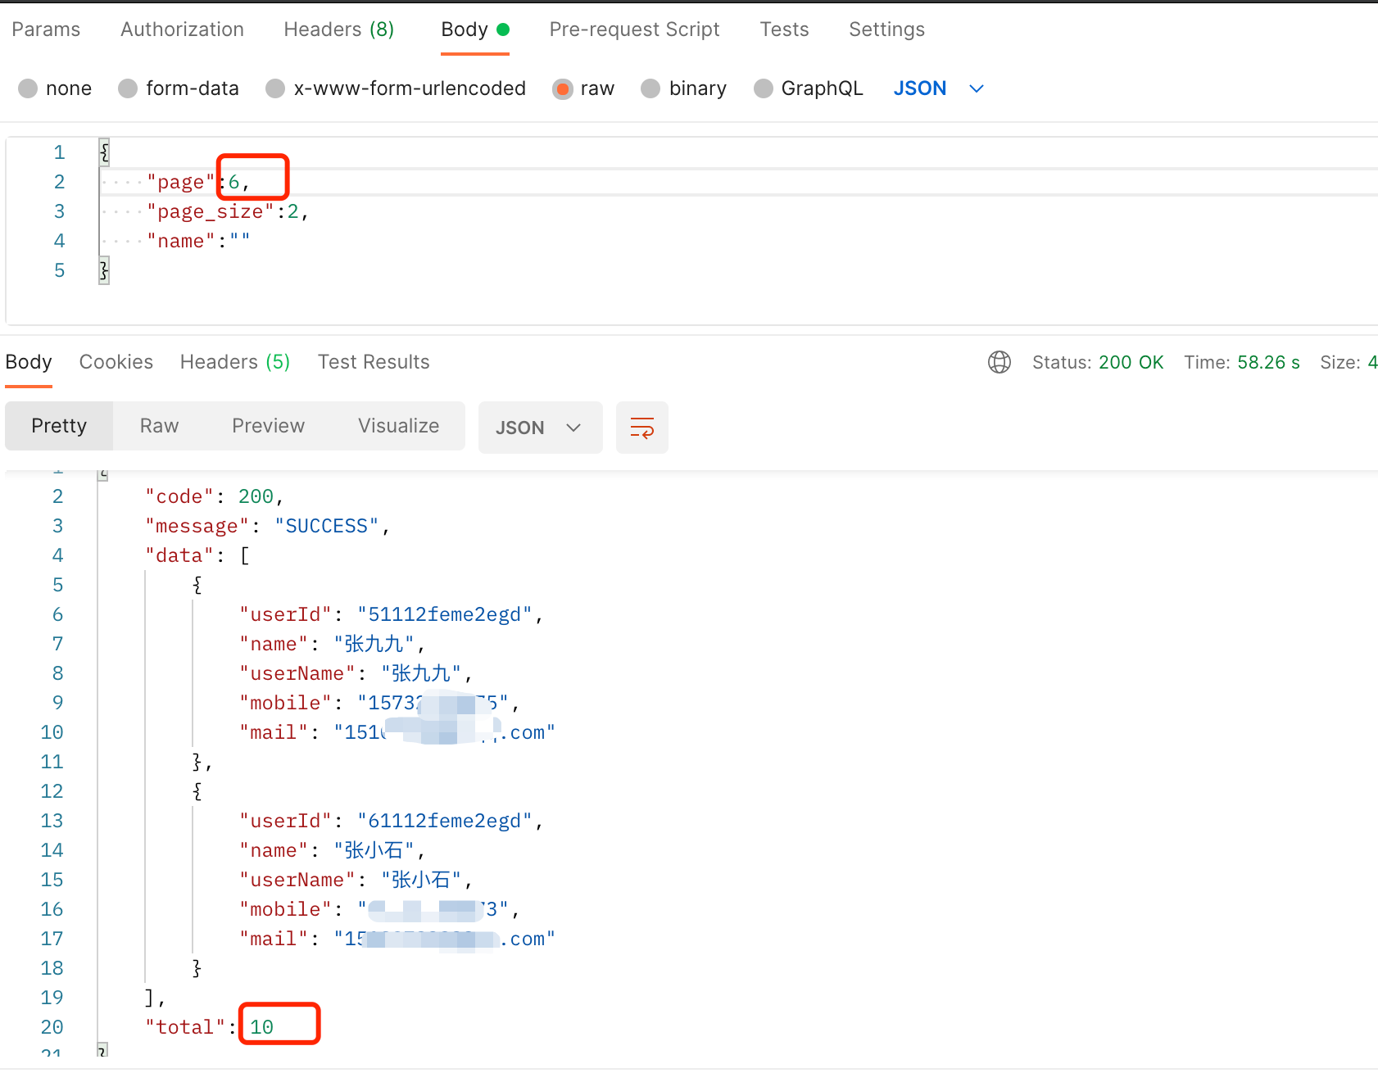The width and height of the screenshot is (1378, 1073).
Task: Click the network globe icon
Action: (x=1000, y=362)
